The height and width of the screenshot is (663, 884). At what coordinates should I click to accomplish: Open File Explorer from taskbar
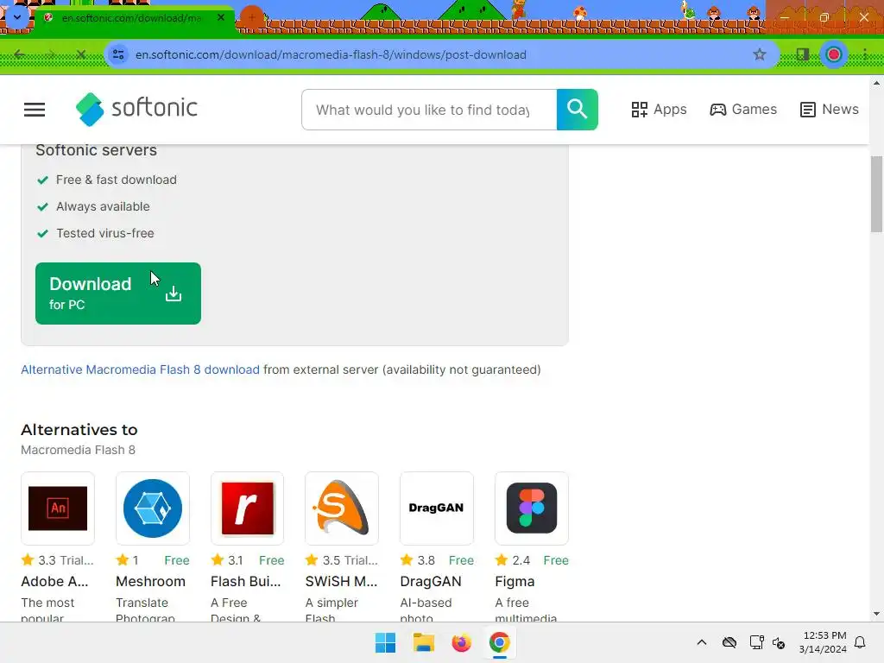423,642
